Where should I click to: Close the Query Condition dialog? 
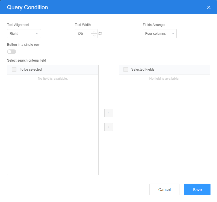pos(209,7)
